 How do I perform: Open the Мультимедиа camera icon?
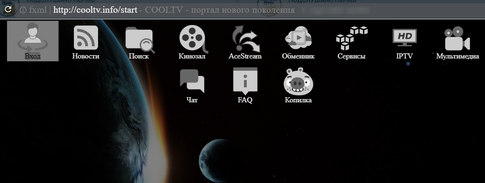point(457,39)
